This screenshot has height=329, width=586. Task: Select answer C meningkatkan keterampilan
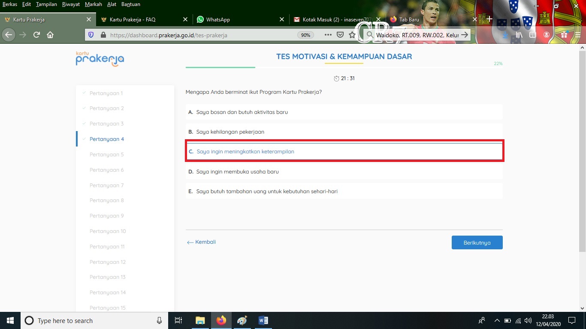344,151
